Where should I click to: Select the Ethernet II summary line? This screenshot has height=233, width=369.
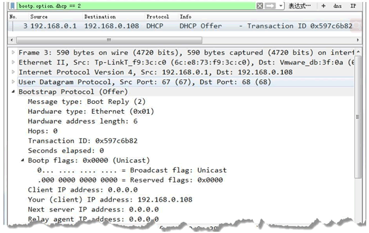[186, 62]
